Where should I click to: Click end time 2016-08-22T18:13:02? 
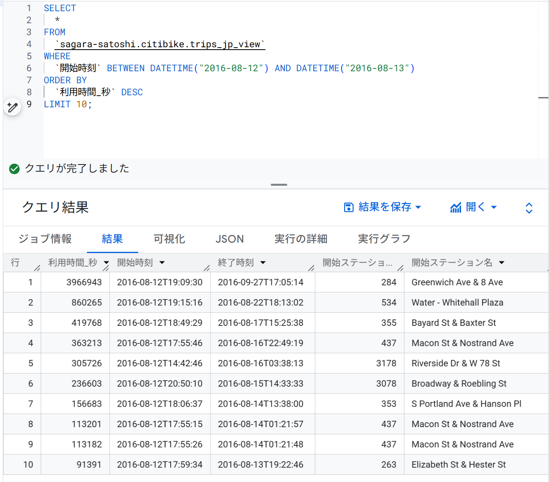[261, 303]
